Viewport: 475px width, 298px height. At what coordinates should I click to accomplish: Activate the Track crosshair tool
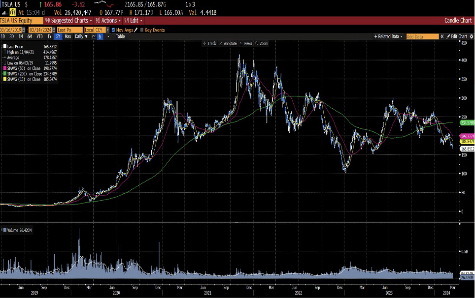209,44
